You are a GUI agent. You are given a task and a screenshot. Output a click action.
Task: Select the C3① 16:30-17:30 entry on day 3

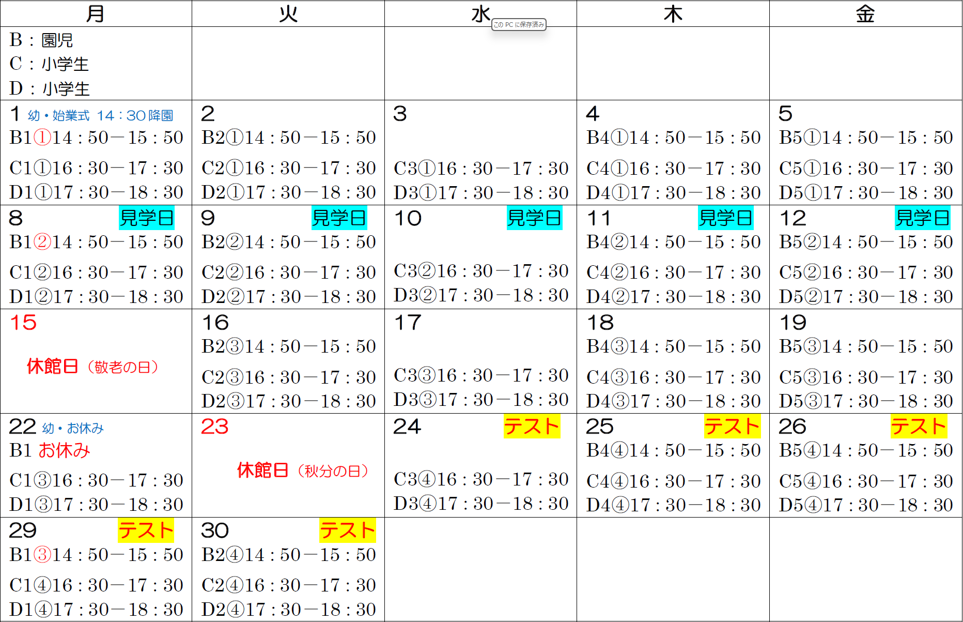[x=480, y=169]
